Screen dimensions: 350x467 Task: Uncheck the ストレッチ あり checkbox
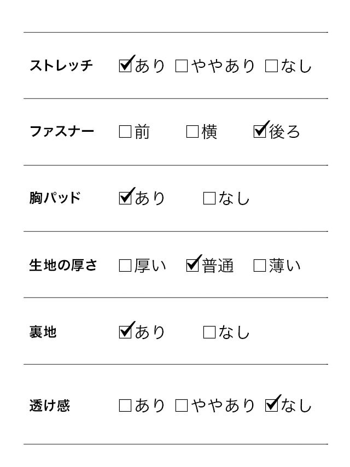click(x=125, y=66)
